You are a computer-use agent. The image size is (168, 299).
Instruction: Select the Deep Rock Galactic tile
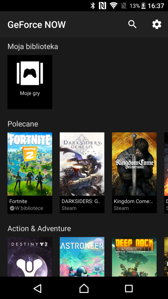click(x=134, y=257)
